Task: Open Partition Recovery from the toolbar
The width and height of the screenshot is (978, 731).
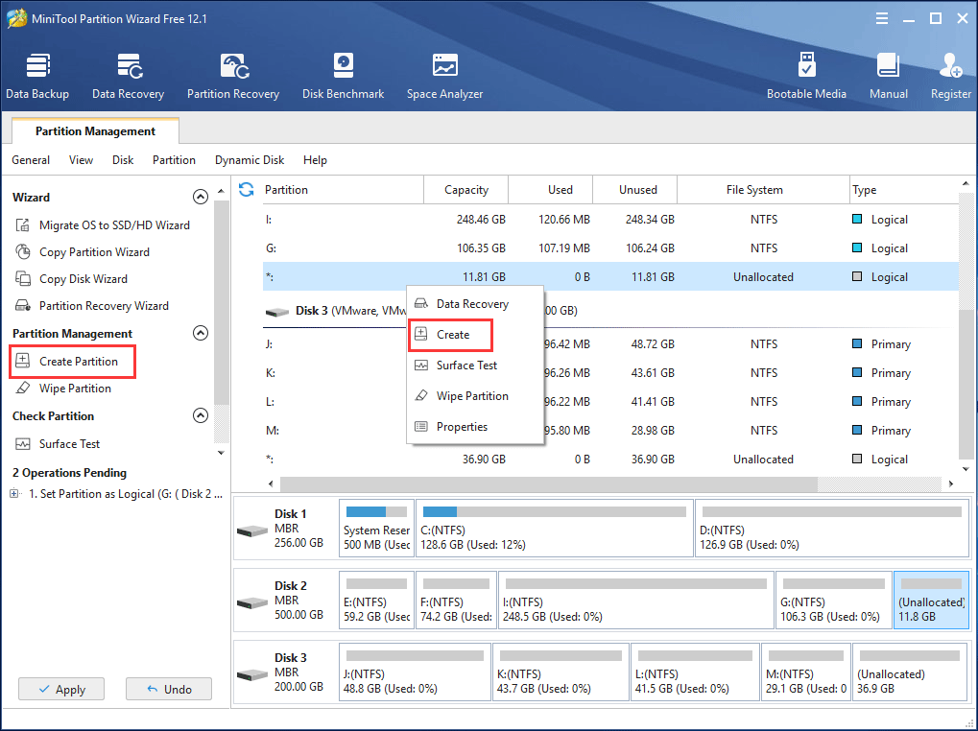Action: 233,76
